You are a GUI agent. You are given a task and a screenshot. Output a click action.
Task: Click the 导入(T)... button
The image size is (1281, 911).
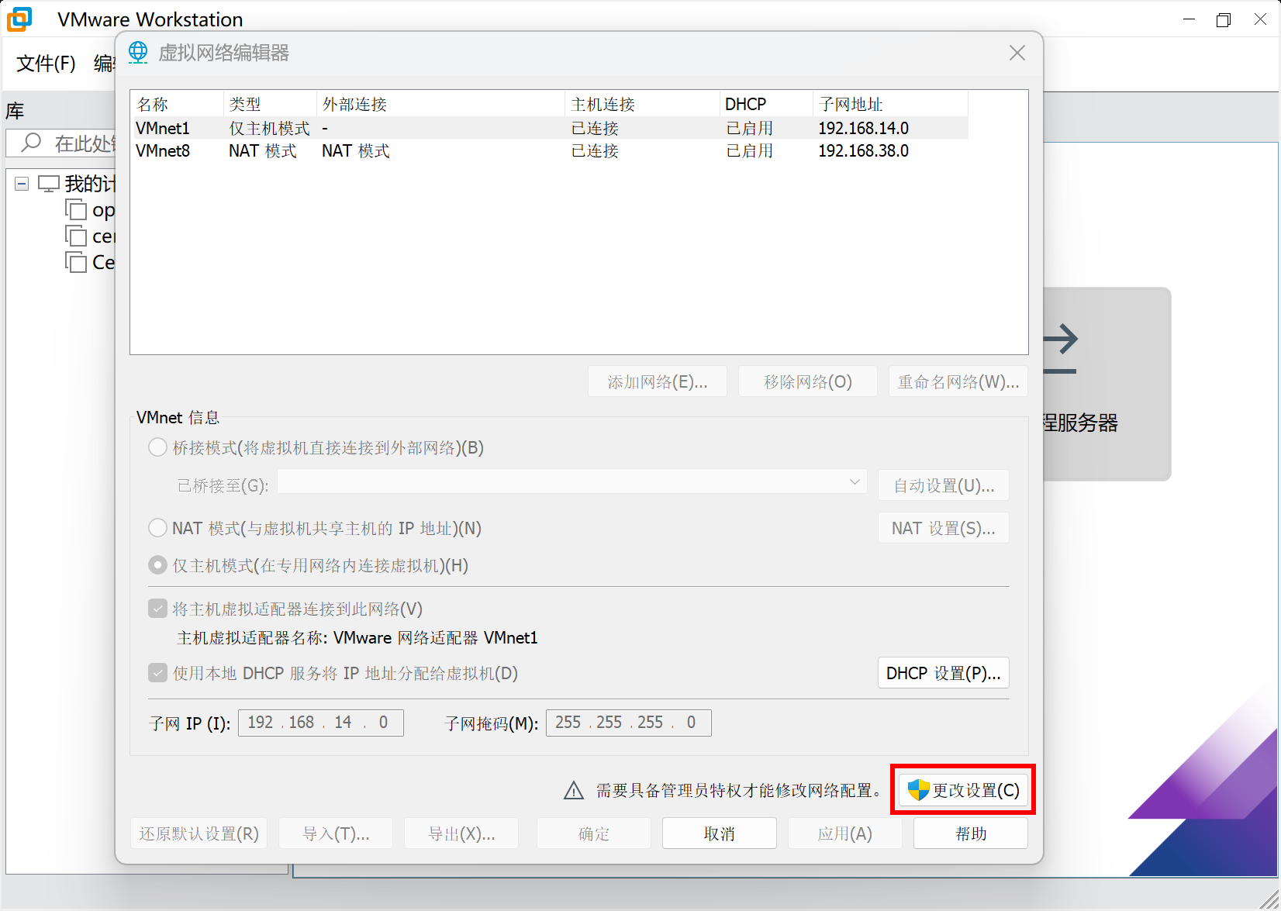click(x=336, y=833)
